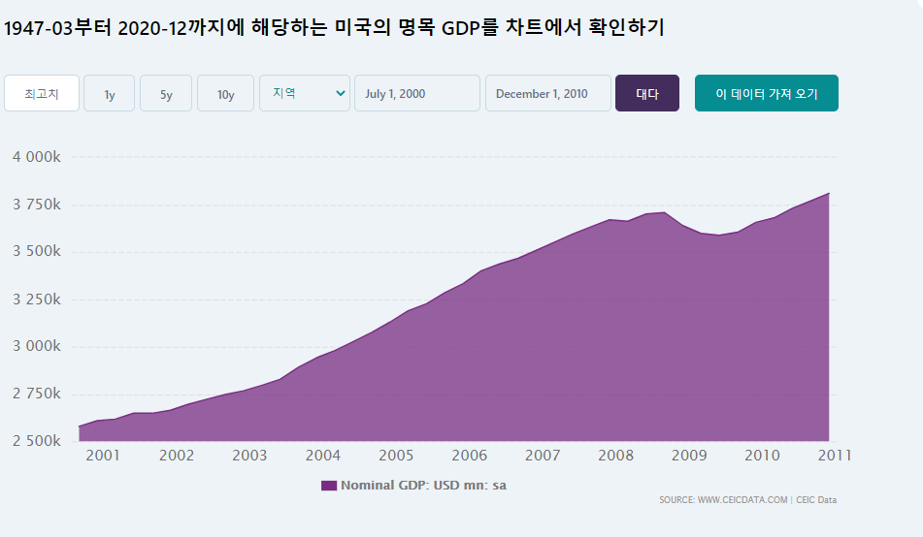Click the 지역 dropdown chevron arrow
923x537 pixels.
340,93
